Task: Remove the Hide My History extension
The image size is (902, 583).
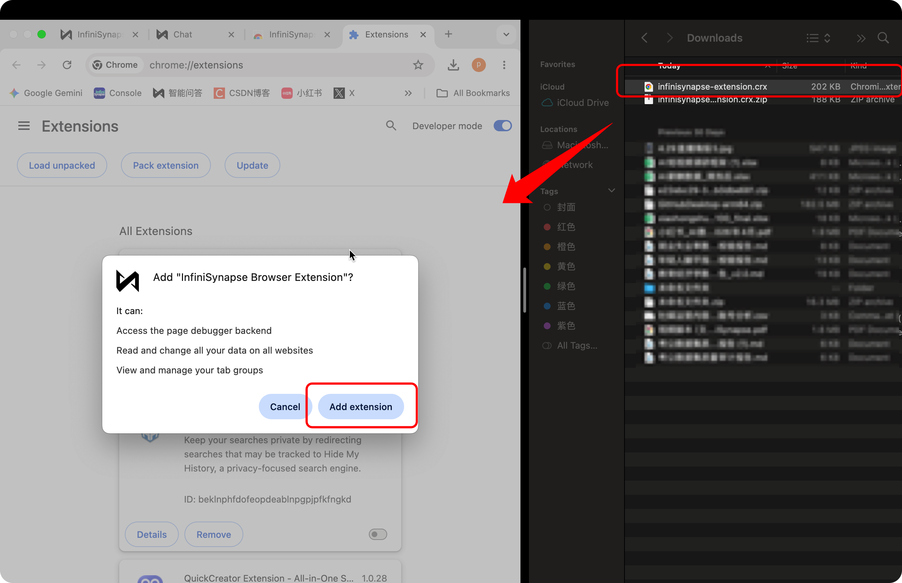Action: 214,534
